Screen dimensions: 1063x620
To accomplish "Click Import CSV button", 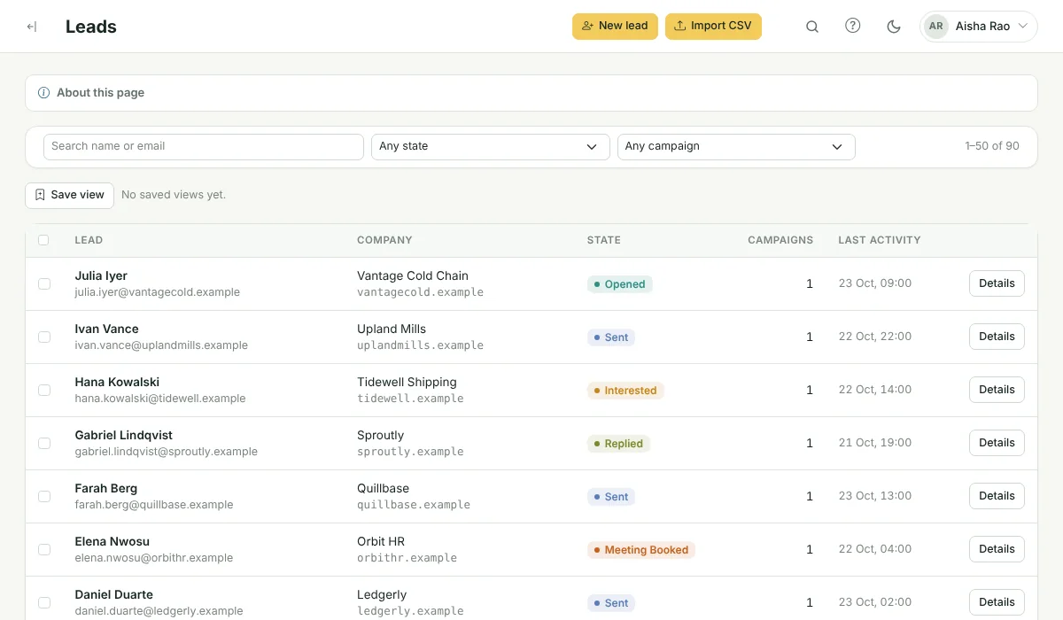I will pos(713,26).
